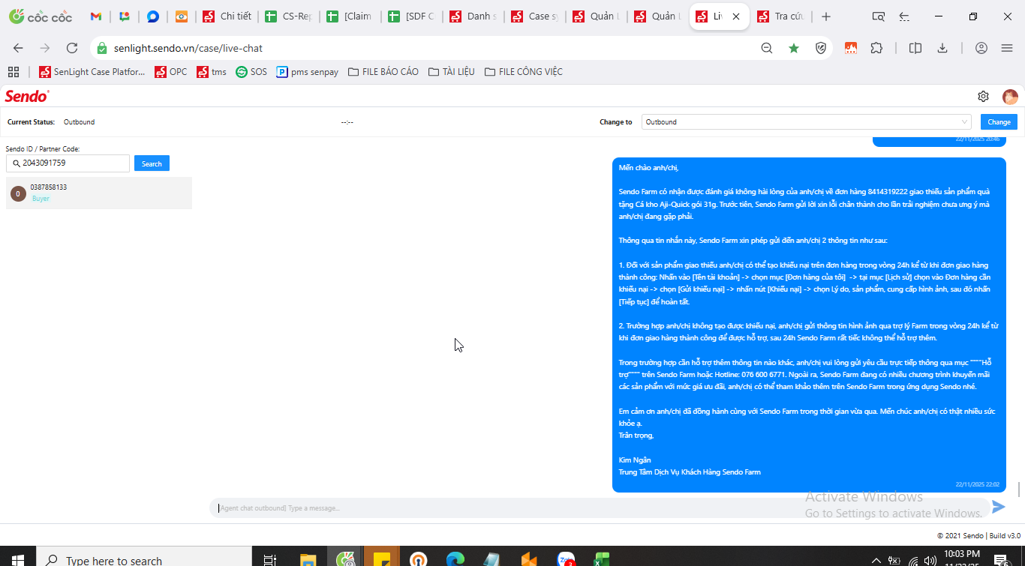Switch to the Danh s tab

(473, 16)
